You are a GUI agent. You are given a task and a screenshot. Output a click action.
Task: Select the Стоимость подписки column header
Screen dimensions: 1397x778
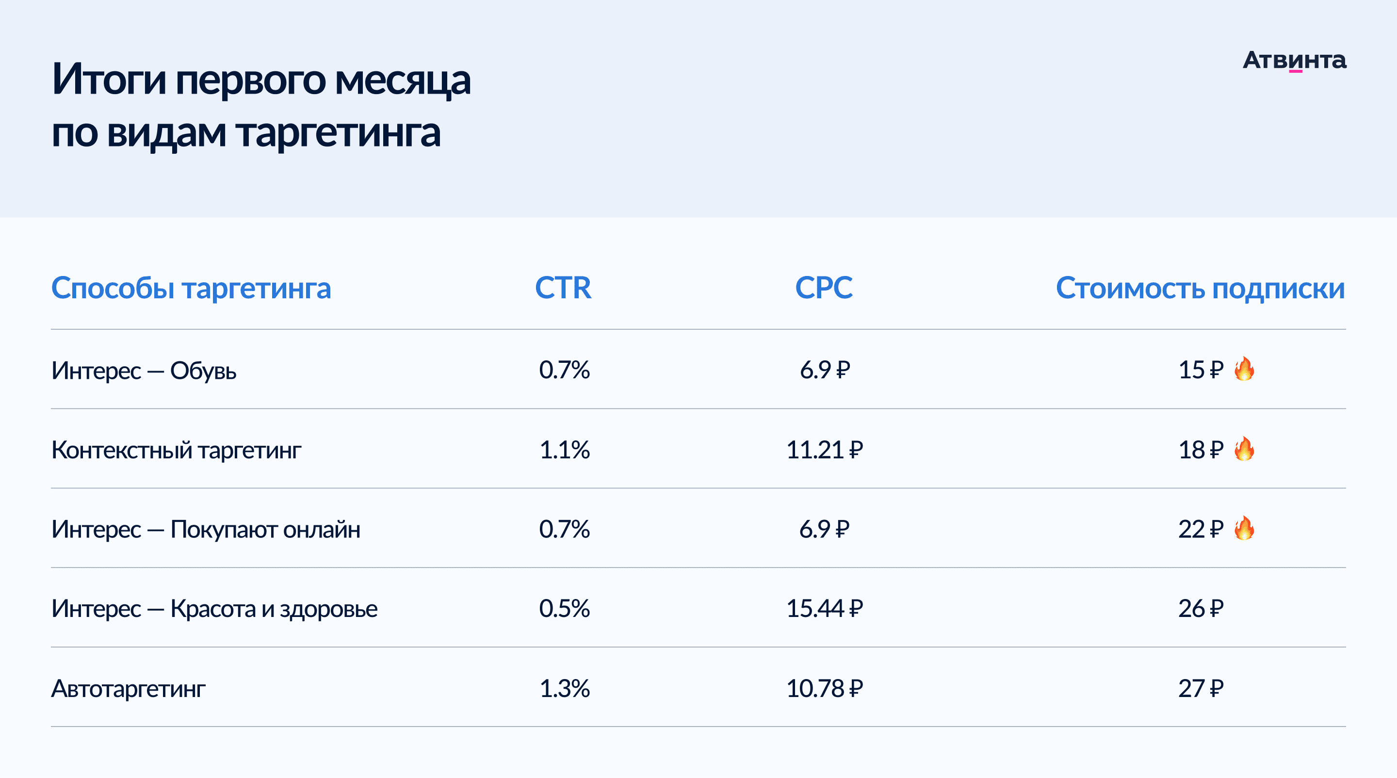1200,288
